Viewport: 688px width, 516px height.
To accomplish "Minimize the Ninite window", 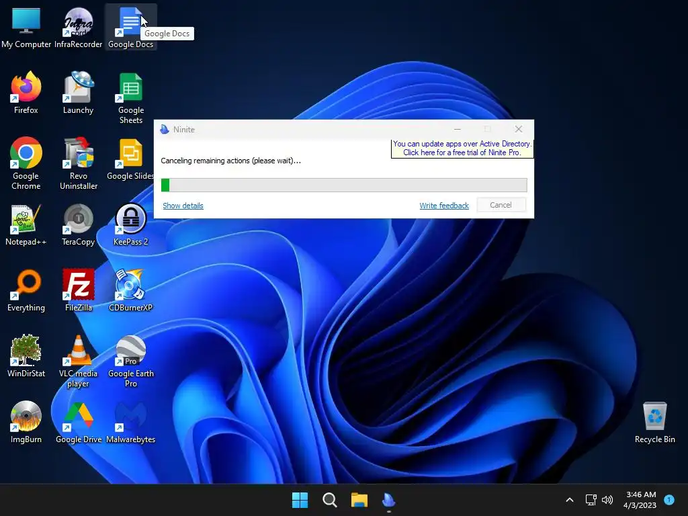I will 457,129.
